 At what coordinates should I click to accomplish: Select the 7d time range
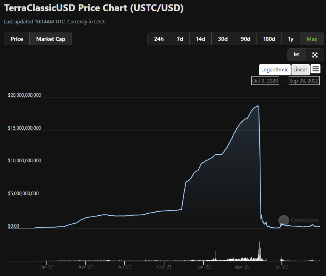pyautogui.click(x=180, y=39)
